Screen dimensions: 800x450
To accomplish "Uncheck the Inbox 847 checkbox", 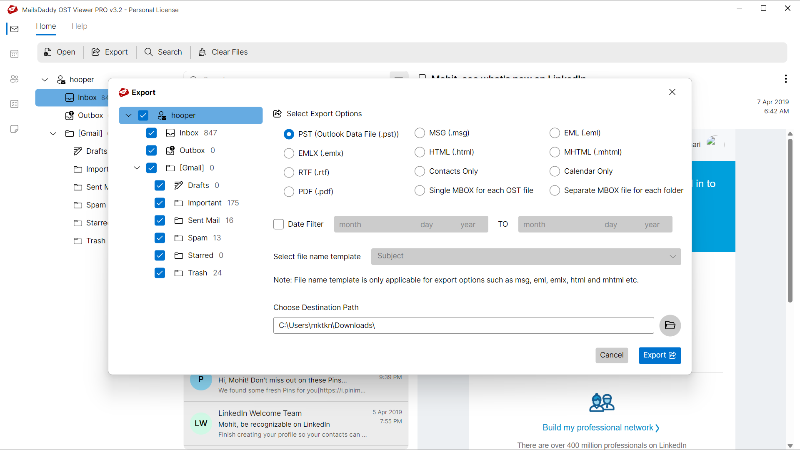I will tap(151, 133).
